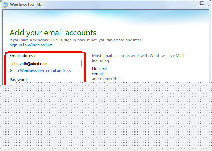Click the Add your email accounts heading
This screenshot has height=151, width=212.
coord(53,33)
